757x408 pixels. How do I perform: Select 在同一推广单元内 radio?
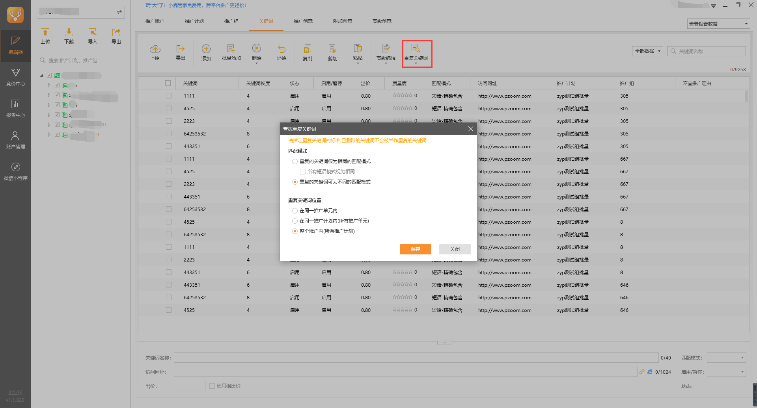(x=295, y=211)
